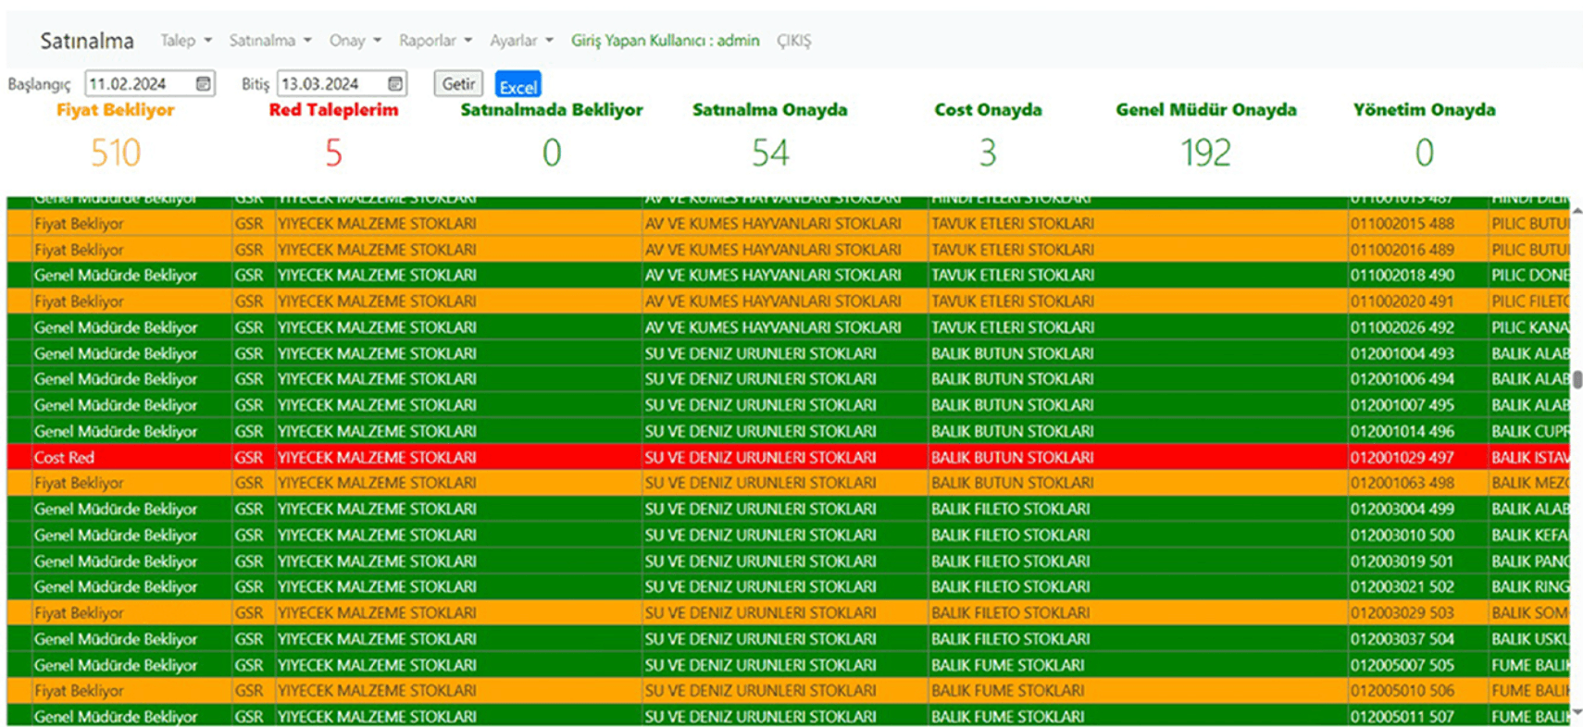Click the stock code 011002018 490
Viewport: 1583px width, 727px height.
point(1402,276)
